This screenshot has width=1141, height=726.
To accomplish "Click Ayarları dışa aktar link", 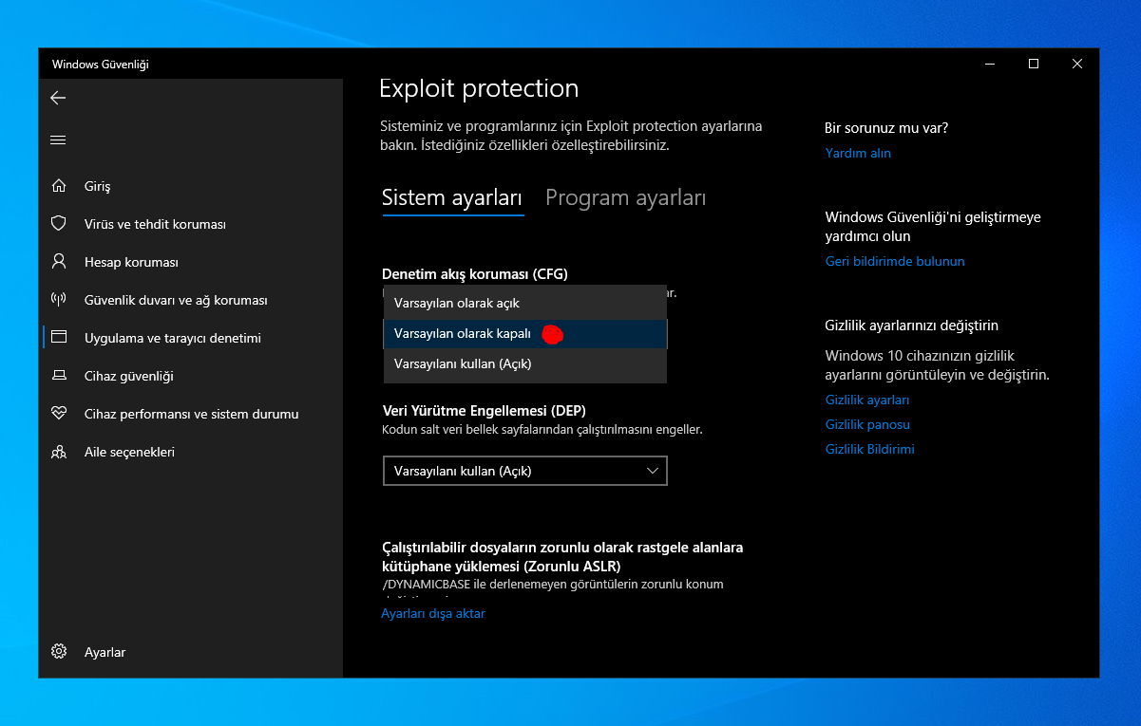I will [433, 613].
